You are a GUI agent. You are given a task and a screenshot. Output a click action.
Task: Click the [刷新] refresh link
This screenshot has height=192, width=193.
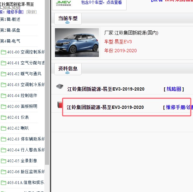(31, 12)
